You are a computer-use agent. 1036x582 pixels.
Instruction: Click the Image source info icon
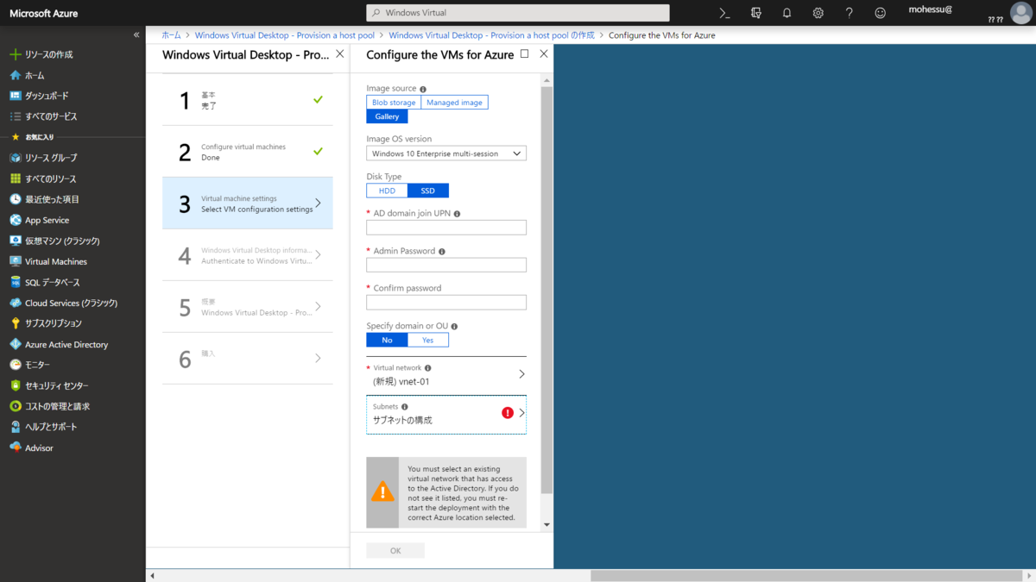pos(423,89)
